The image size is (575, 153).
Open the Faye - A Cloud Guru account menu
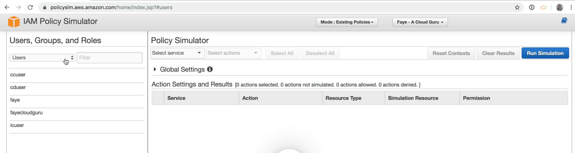click(420, 22)
